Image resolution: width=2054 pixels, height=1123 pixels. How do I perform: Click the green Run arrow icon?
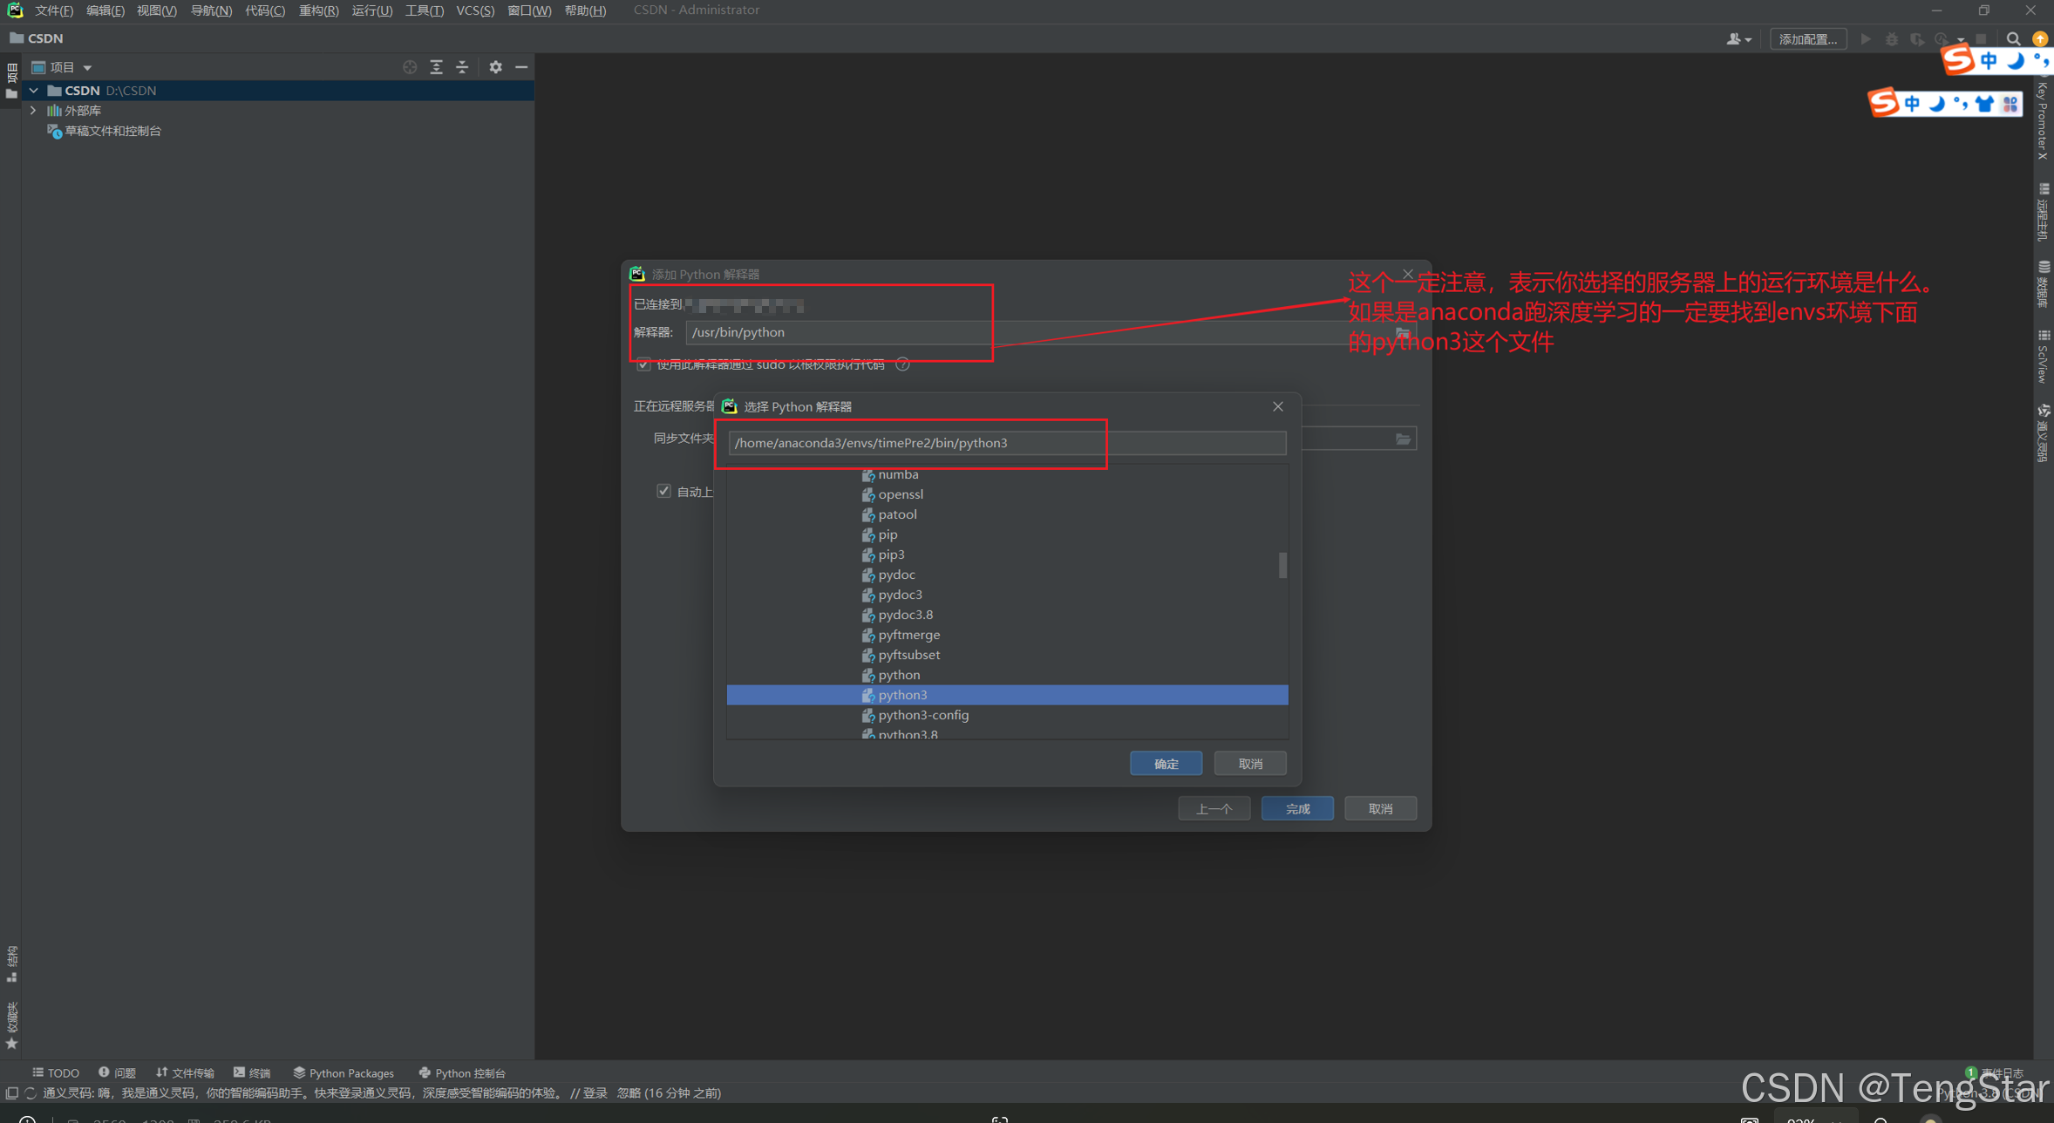[1866, 38]
